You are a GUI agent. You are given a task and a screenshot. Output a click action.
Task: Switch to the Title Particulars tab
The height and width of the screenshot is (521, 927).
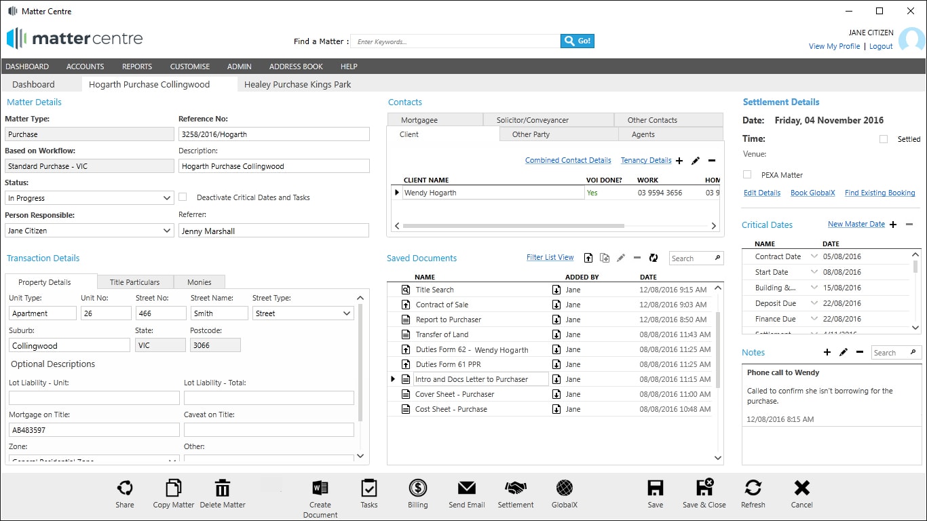pos(135,282)
